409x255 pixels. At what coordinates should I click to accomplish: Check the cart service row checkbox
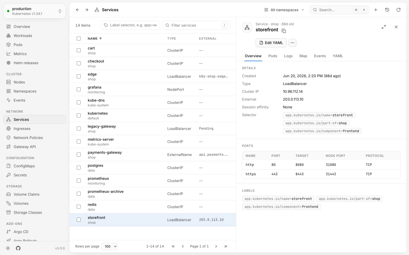[x=79, y=50]
